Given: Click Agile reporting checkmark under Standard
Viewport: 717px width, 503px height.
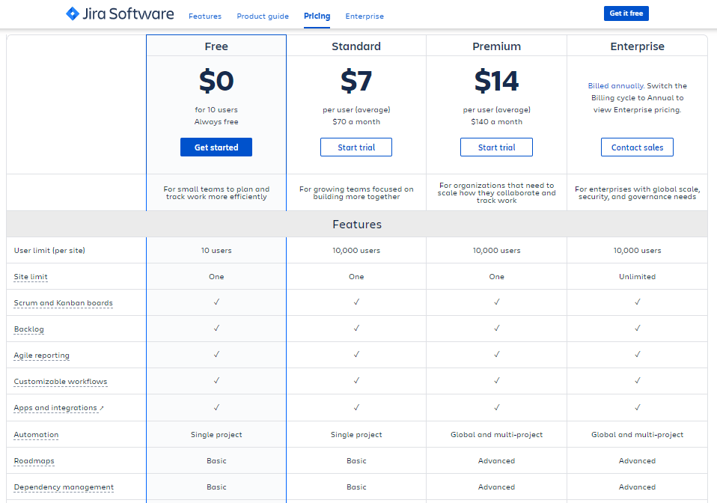Looking at the screenshot, I should [x=356, y=354].
